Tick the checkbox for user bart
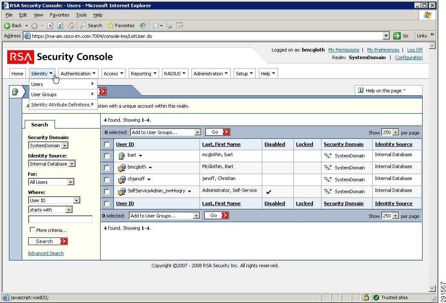 tap(107, 156)
